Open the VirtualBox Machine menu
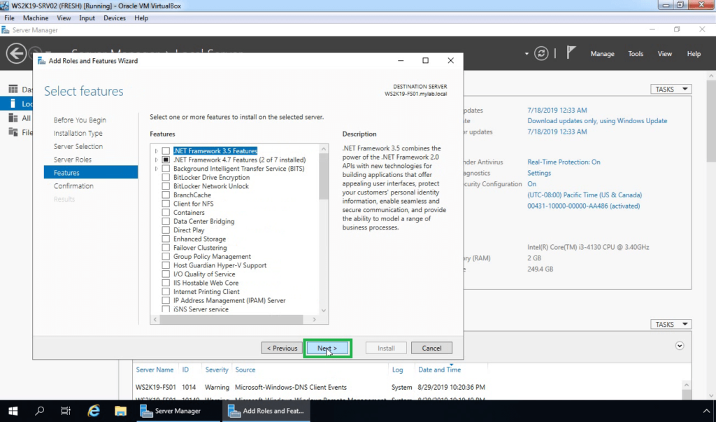 [36, 17]
